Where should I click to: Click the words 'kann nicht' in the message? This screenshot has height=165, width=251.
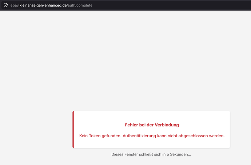click(167, 136)
